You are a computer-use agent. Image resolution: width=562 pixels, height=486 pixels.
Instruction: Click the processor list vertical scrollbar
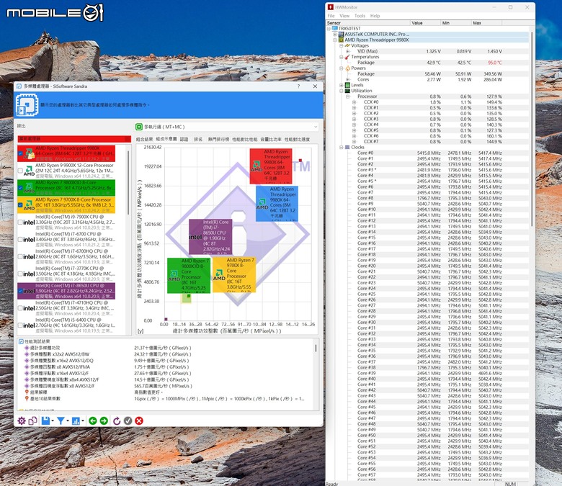coord(128,183)
